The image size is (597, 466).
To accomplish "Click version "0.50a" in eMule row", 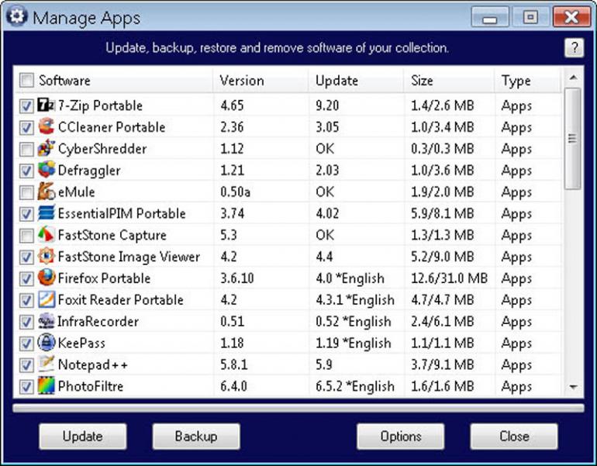I will (x=235, y=192).
